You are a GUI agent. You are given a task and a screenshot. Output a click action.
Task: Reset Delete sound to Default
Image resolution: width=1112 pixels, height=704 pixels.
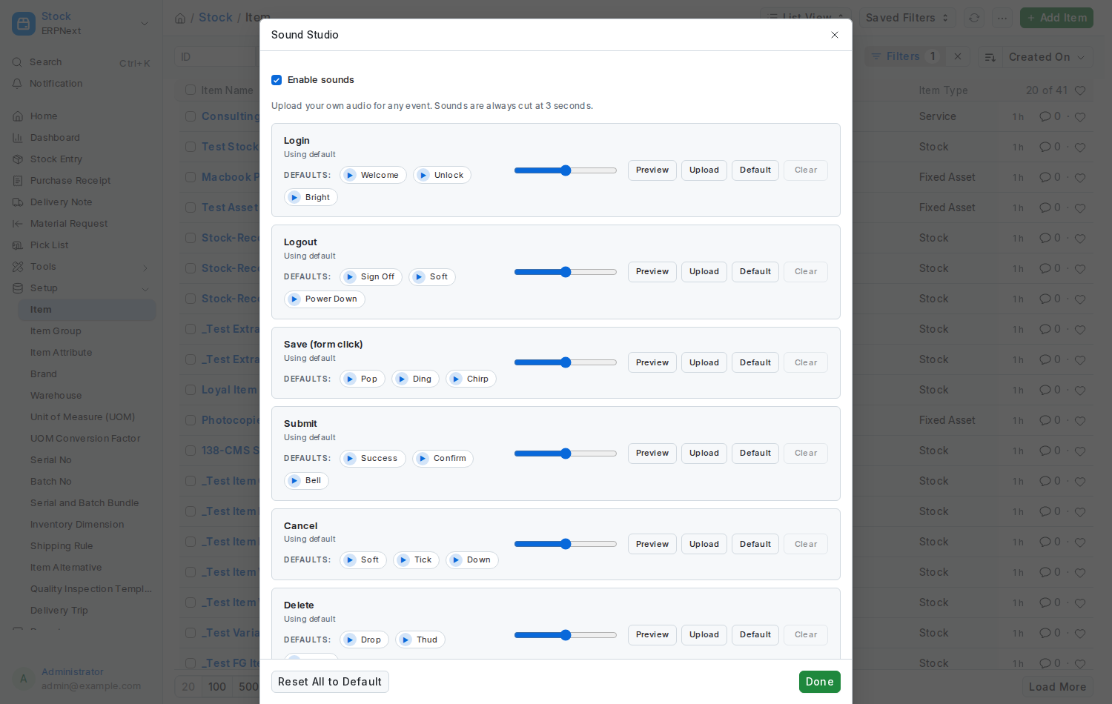click(755, 635)
